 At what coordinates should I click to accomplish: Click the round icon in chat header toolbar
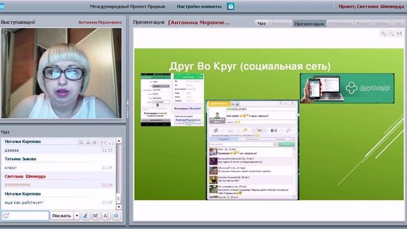point(95,142)
